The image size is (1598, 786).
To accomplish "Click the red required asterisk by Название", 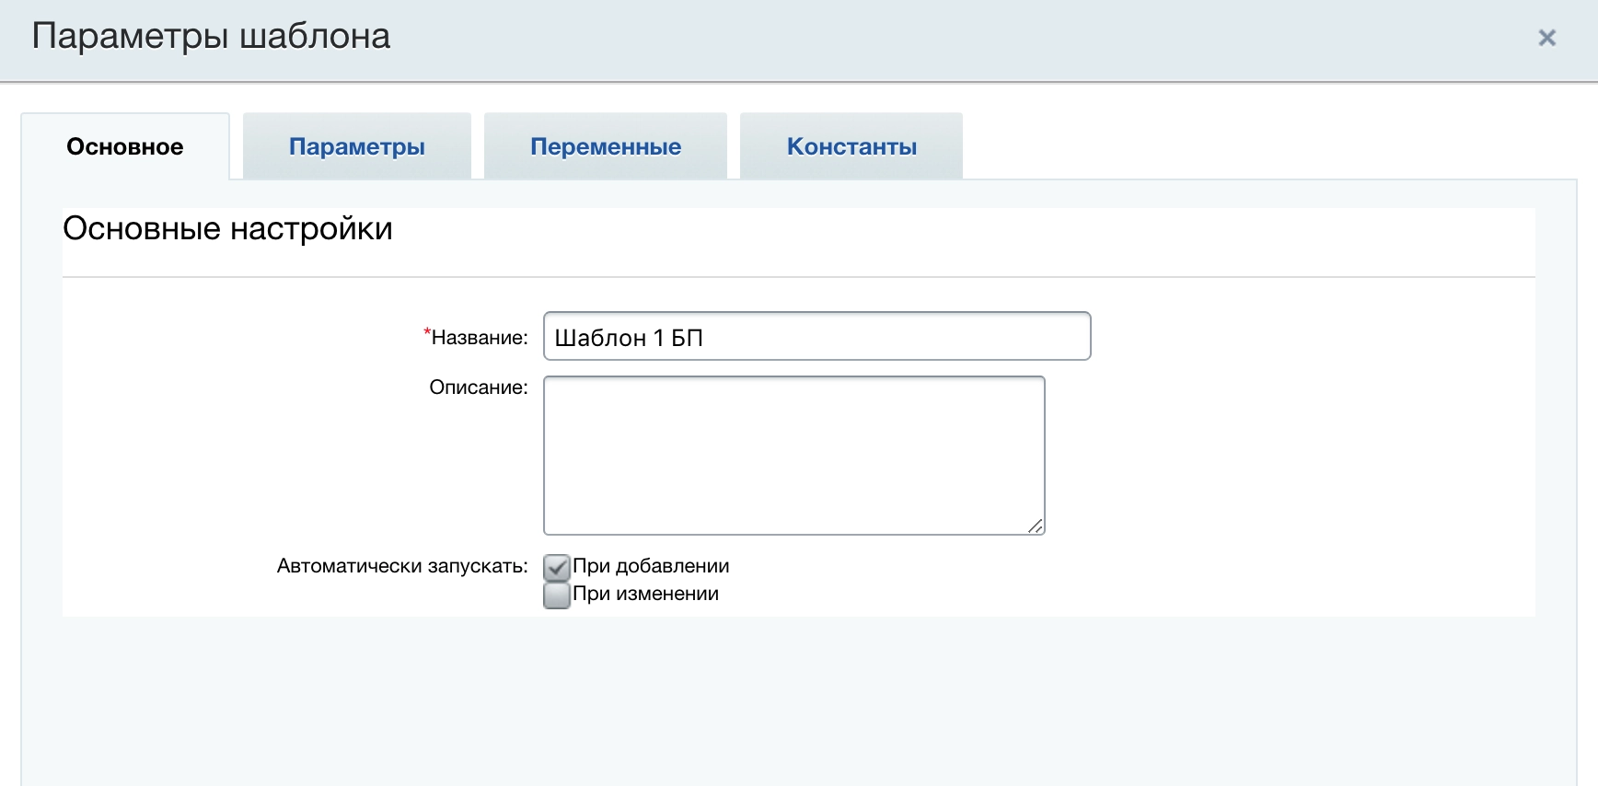I will (x=427, y=332).
